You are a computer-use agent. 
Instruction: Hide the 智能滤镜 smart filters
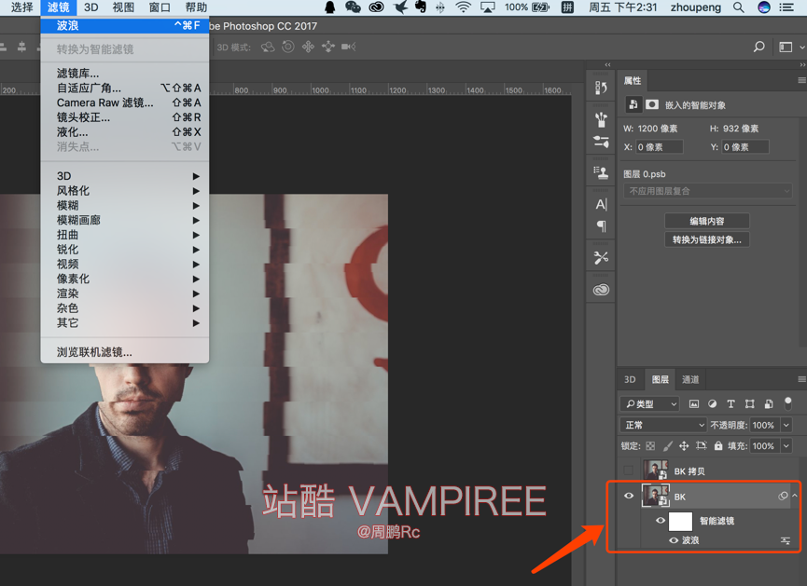661,521
